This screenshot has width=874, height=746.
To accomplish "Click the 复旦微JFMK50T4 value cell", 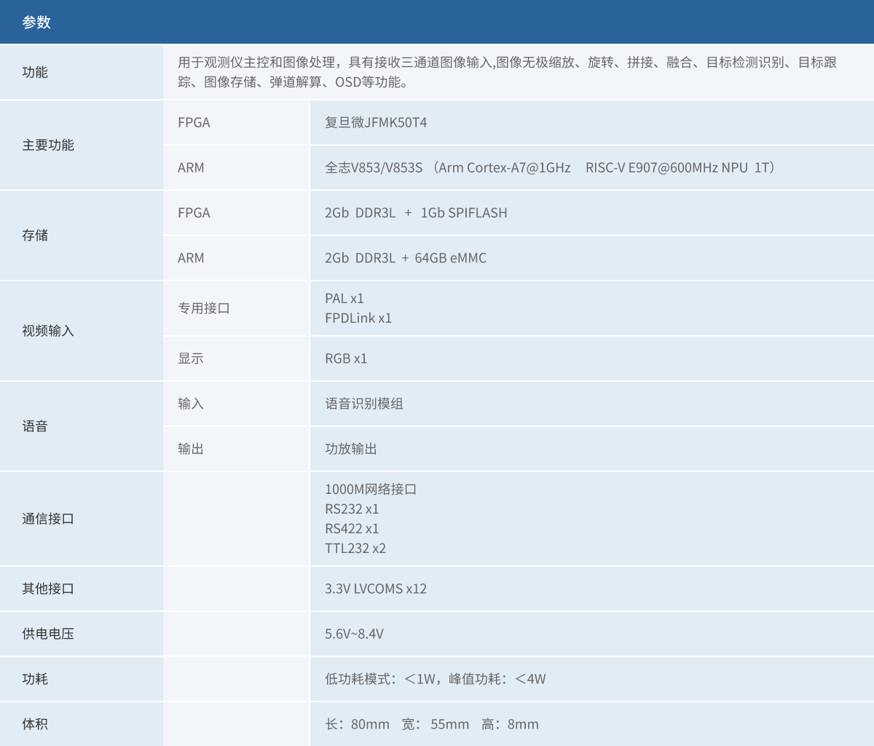I will pyautogui.click(x=376, y=122).
